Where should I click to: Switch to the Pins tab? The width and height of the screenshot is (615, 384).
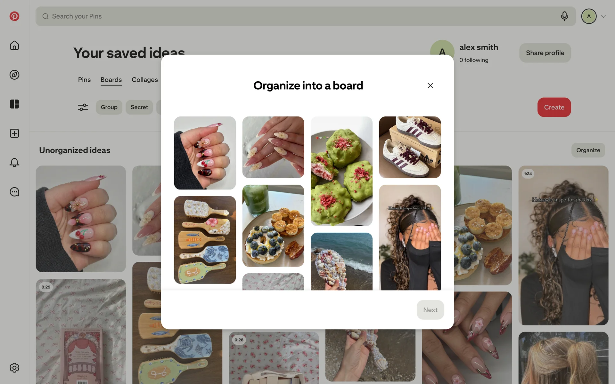pos(84,80)
